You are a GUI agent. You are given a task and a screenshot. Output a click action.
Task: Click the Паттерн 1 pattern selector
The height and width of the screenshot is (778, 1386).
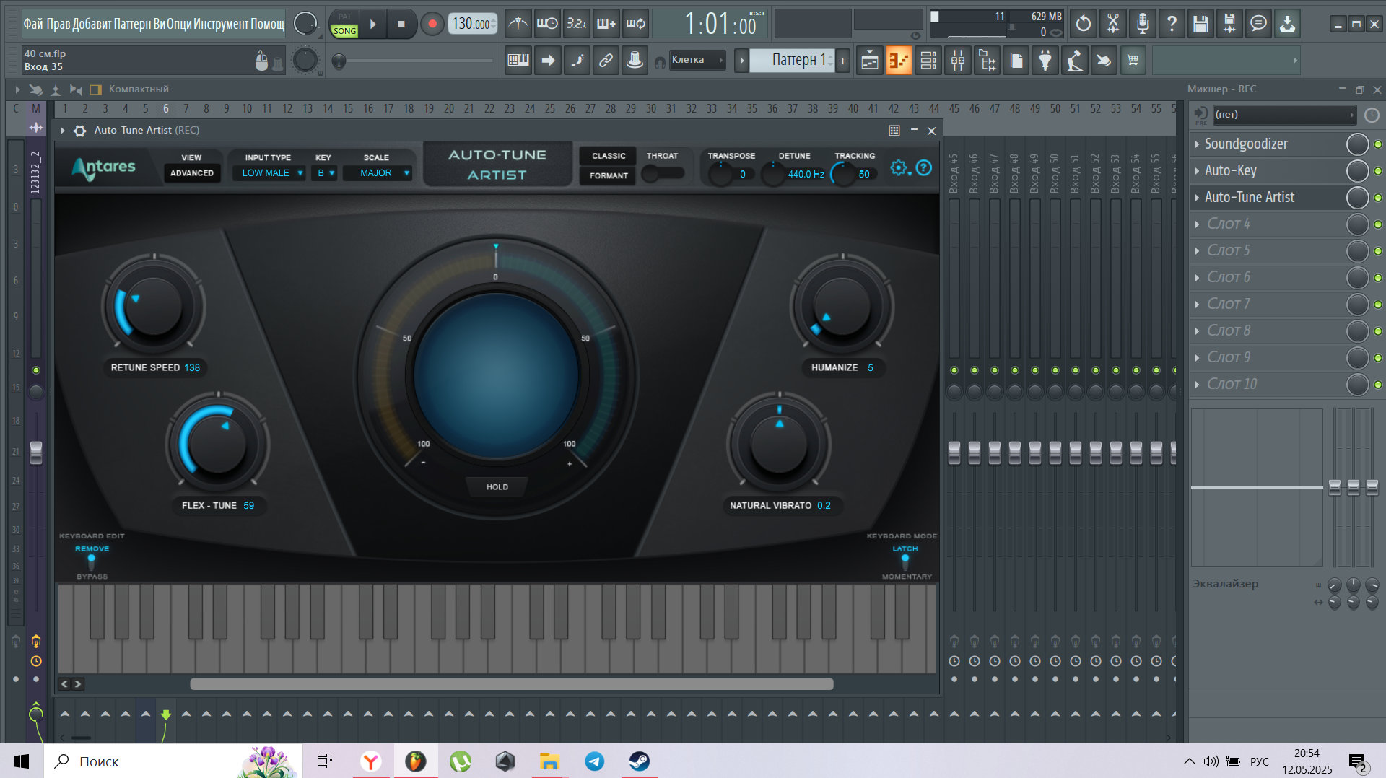(792, 61)
